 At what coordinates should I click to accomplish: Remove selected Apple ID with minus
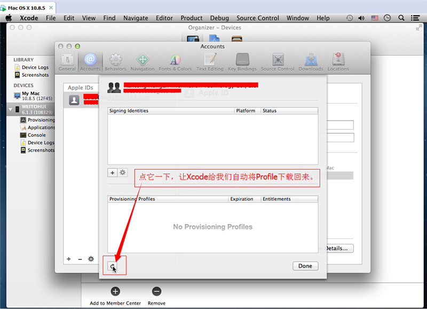point(80,259)
